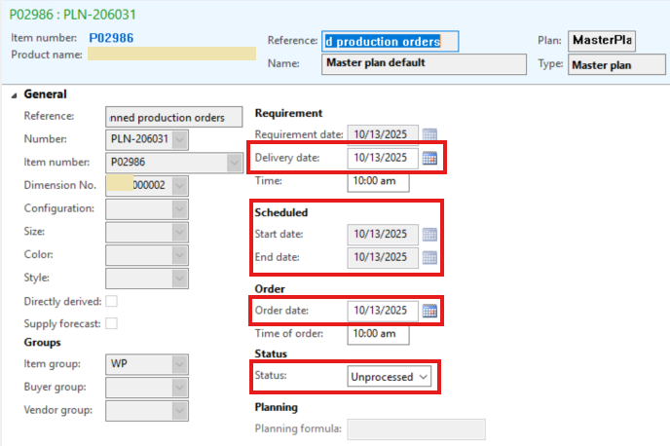Open calendar icon beside Scheduled End date
This screenshot has width=670, height=446.
pos(429,258)
